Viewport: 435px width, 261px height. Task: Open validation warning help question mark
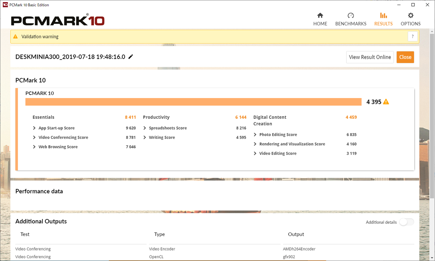point(413,37)
